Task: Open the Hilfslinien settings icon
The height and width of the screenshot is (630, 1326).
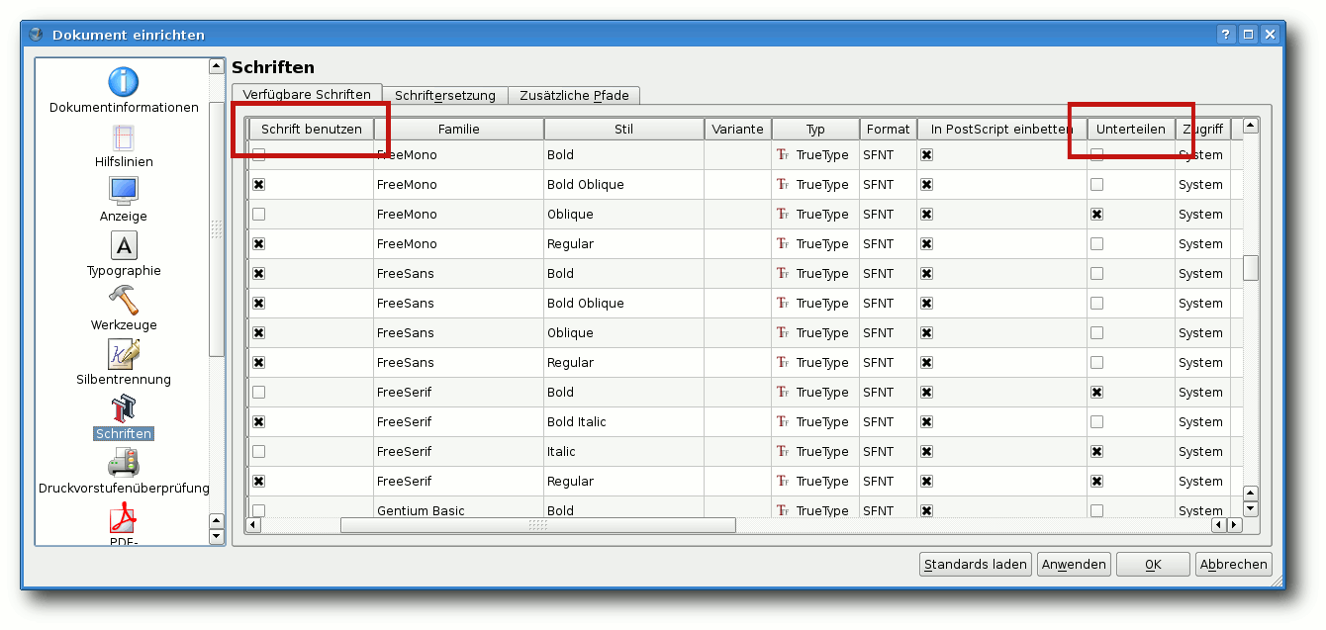Action: (124, 137)
